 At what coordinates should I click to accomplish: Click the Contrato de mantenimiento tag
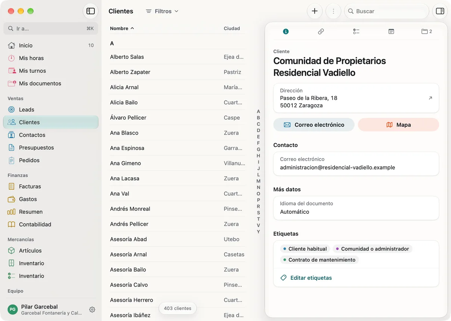(319, 259)
